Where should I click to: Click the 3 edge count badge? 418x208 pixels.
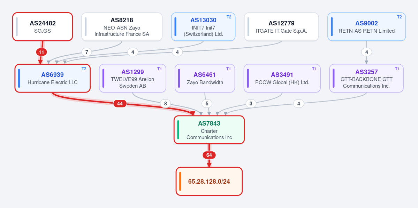[x=251, y=103]
